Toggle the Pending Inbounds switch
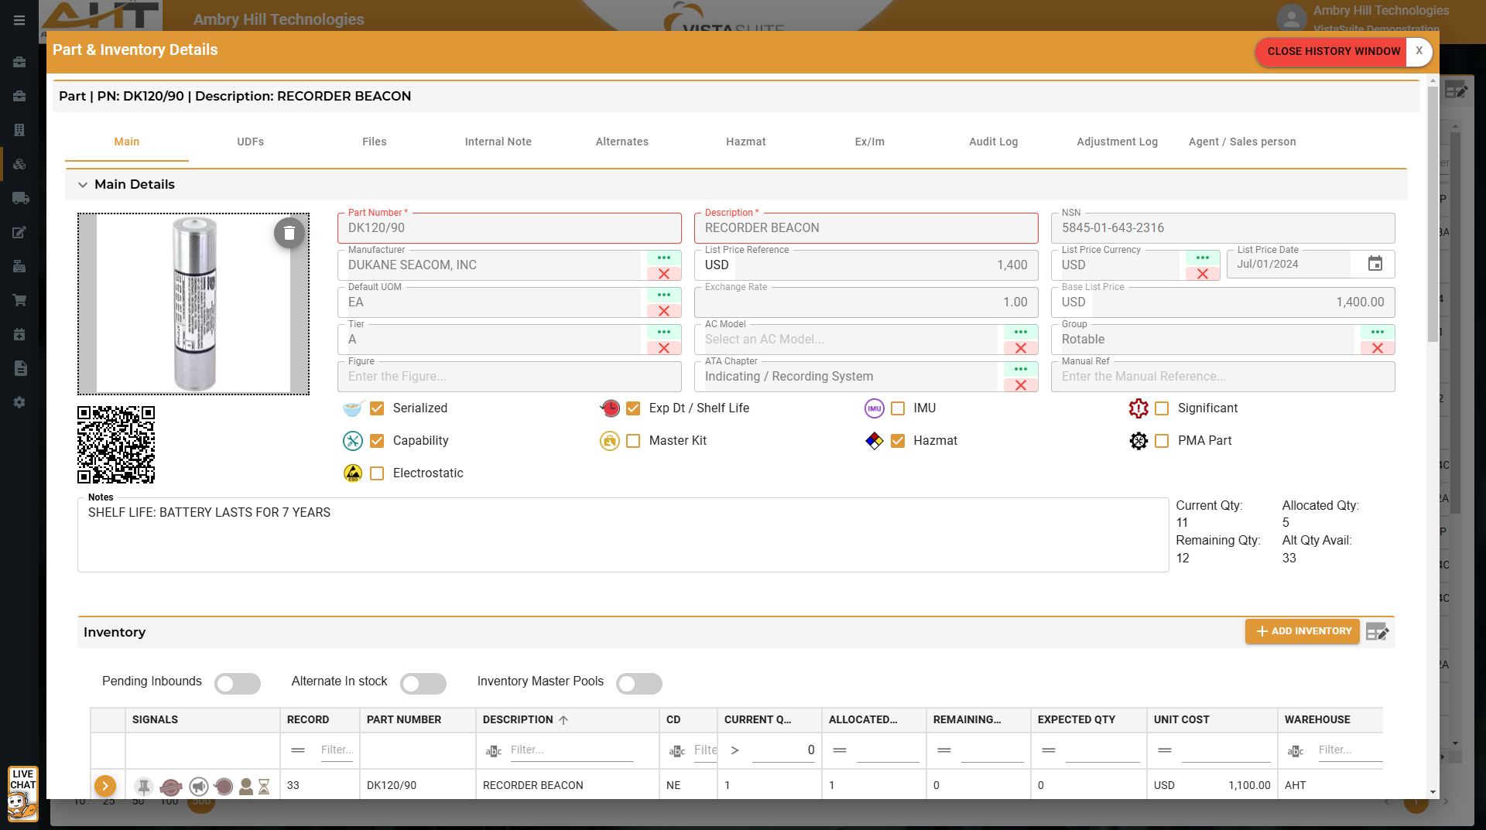1486x830 pixels. [237, 683]
